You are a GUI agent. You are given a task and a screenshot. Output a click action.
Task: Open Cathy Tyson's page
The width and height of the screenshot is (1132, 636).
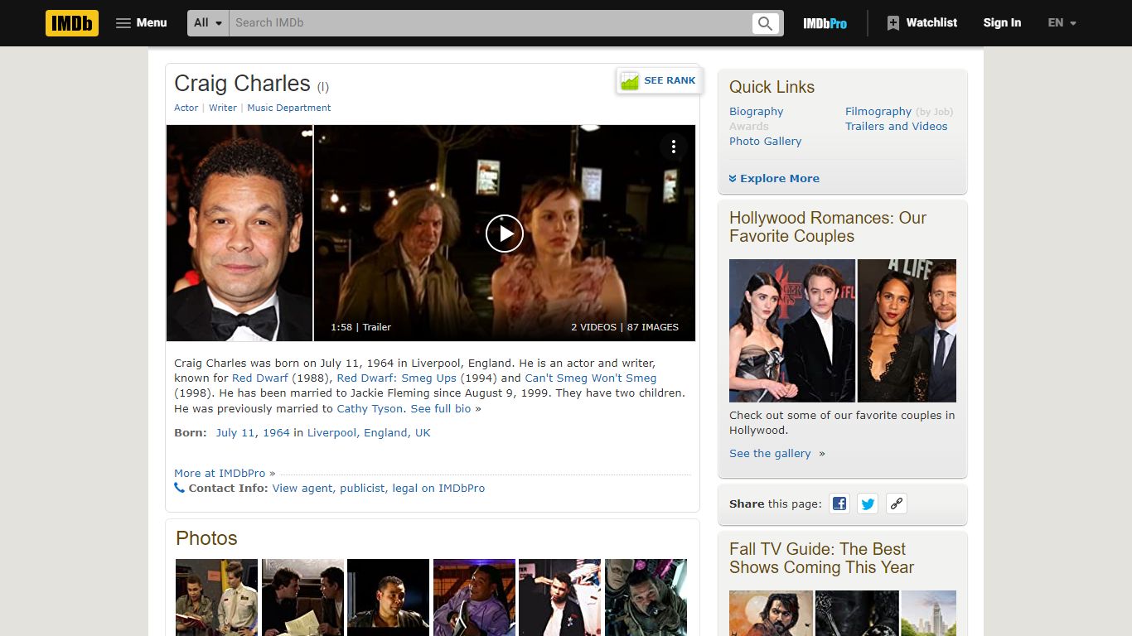(370, 408)
